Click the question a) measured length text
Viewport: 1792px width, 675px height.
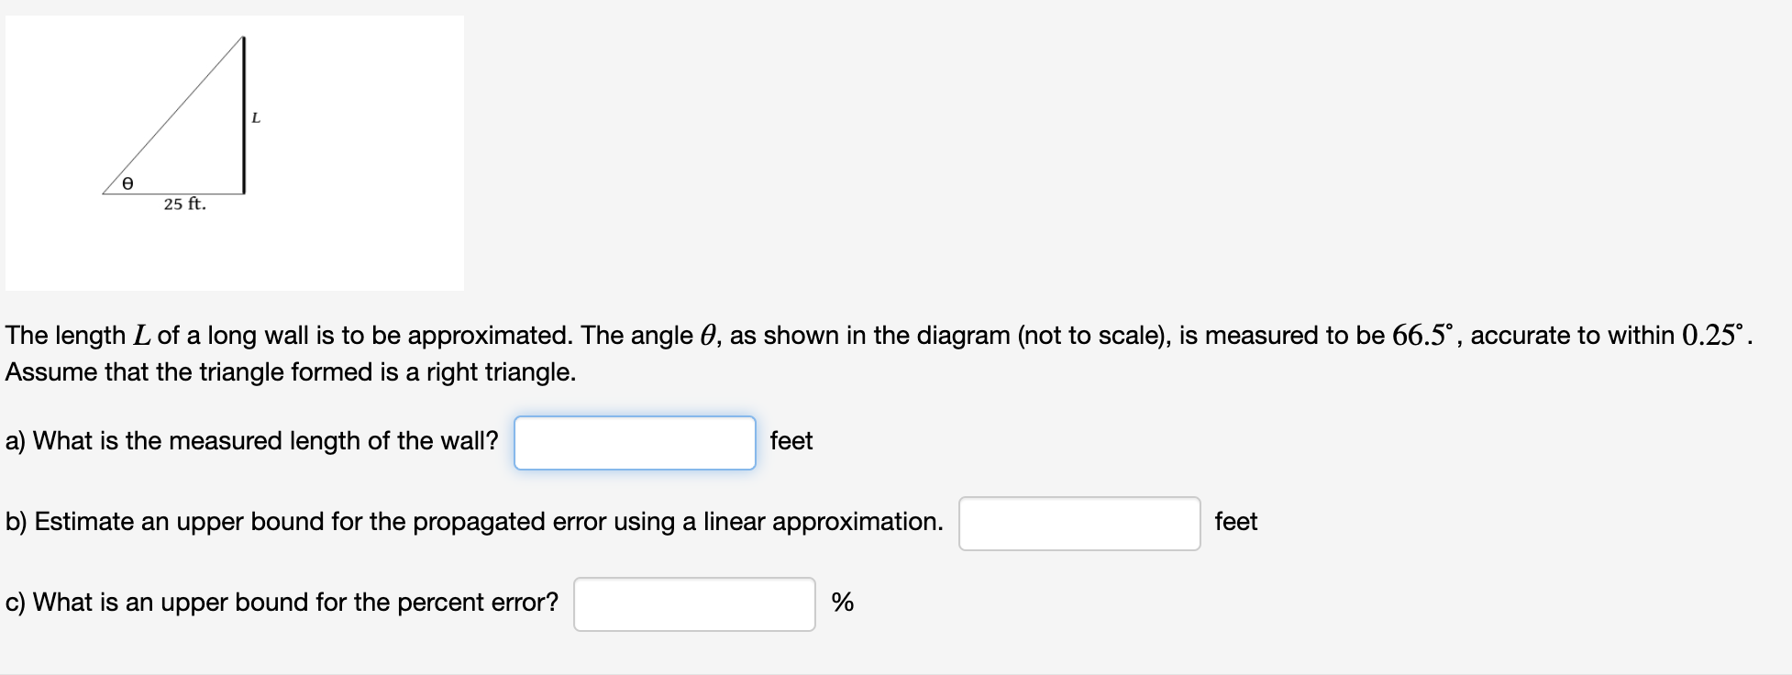pos(252,441)
